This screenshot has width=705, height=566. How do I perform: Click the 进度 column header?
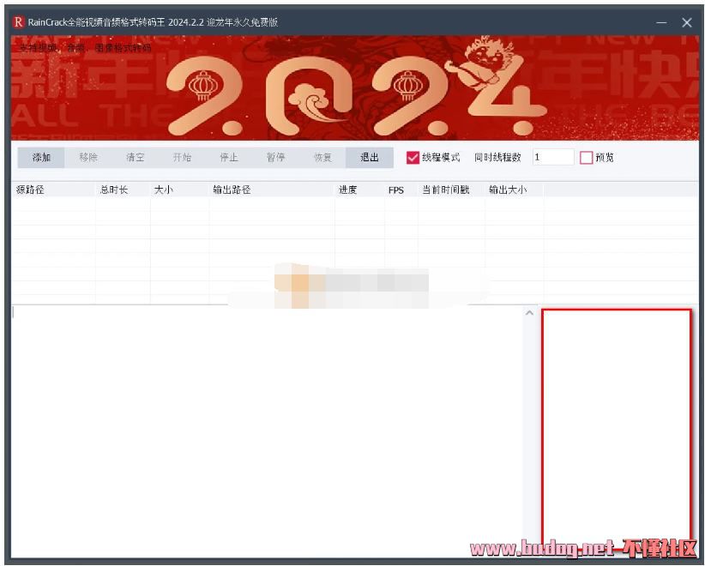pos(359,190)
